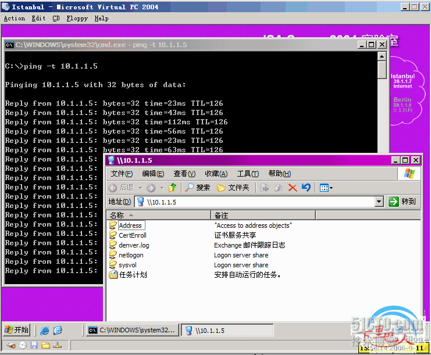431x355 pixels.
Task: Click the 安排自动运行的任务 comment text
Action: pyautogui.click(x=247, y=275)
